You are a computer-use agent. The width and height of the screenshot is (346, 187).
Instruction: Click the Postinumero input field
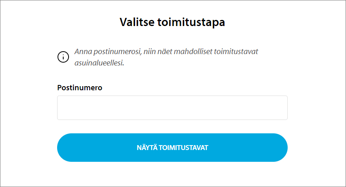pos(172,108)
